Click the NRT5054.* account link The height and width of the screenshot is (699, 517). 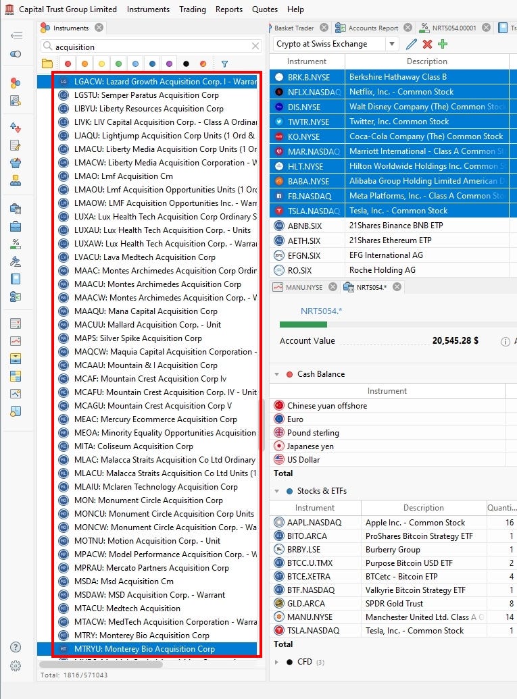tap(321, 311)
